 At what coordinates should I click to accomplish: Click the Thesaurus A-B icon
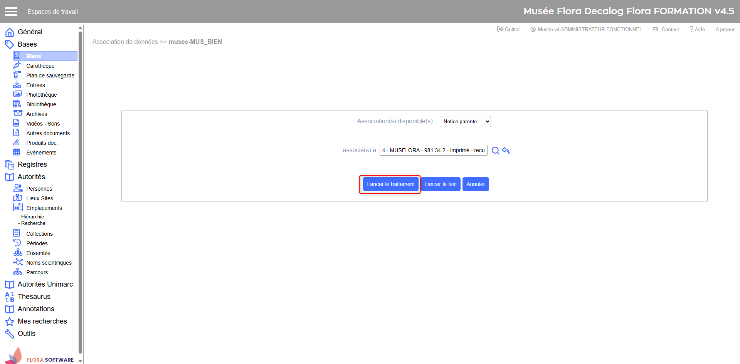(x=10, y=297)
